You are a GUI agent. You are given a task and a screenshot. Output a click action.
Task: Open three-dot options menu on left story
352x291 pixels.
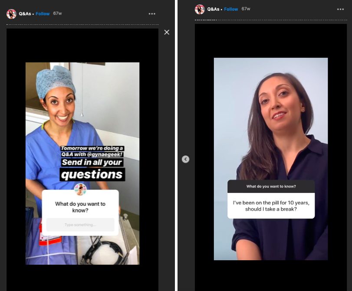coord(152,14)
